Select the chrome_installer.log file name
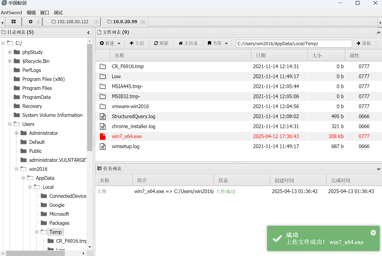Image resolution: width=382 pixels, height=256 pixels. pyautogui.click(x=134, y=126)
